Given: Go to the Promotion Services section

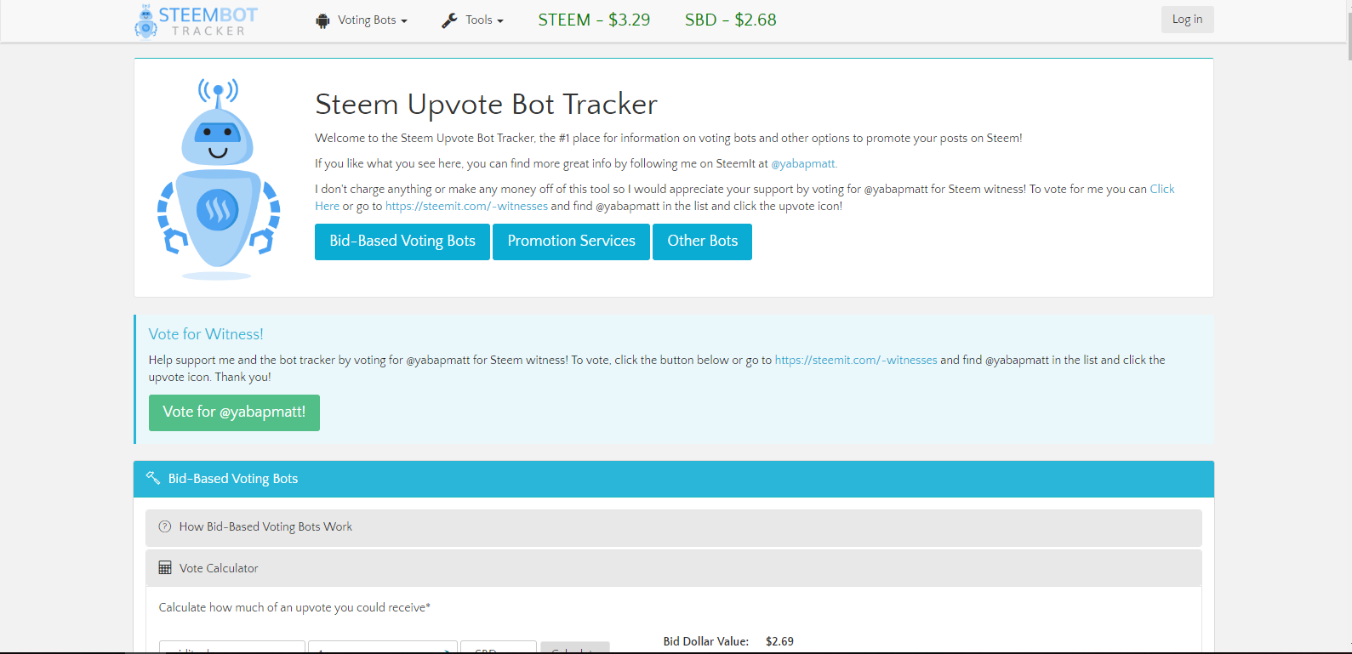Looking at the screenshot, I should [x=571, y=242].
